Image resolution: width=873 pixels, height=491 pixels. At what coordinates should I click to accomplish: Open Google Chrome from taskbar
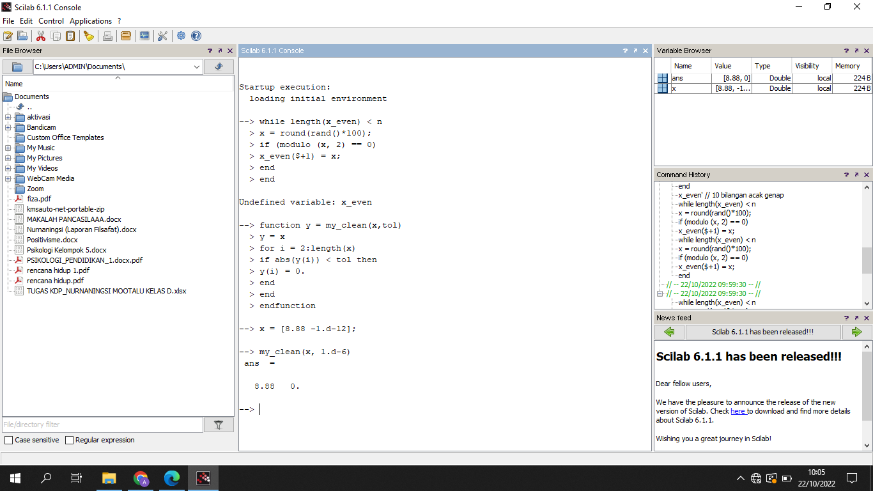click(141, 478)
